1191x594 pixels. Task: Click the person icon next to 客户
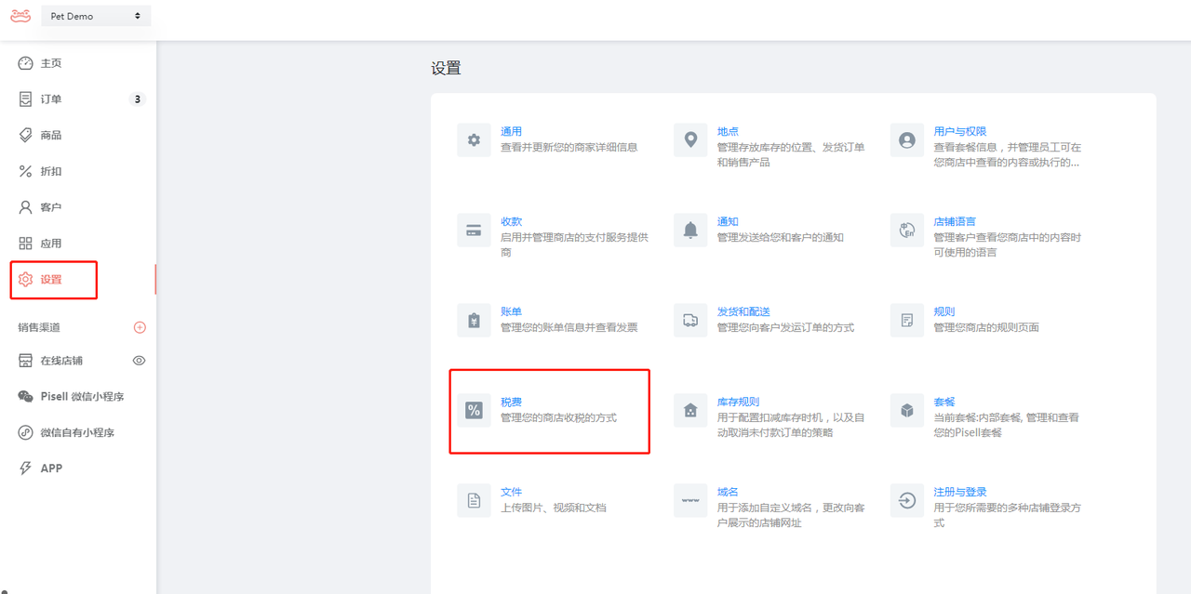pos(25,207)
